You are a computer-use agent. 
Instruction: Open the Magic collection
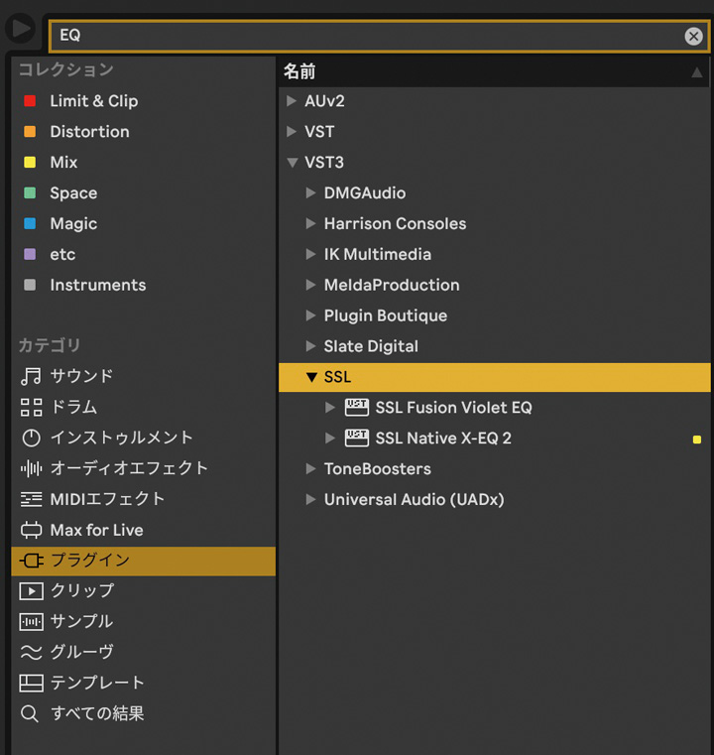click(x=73, y=224)
